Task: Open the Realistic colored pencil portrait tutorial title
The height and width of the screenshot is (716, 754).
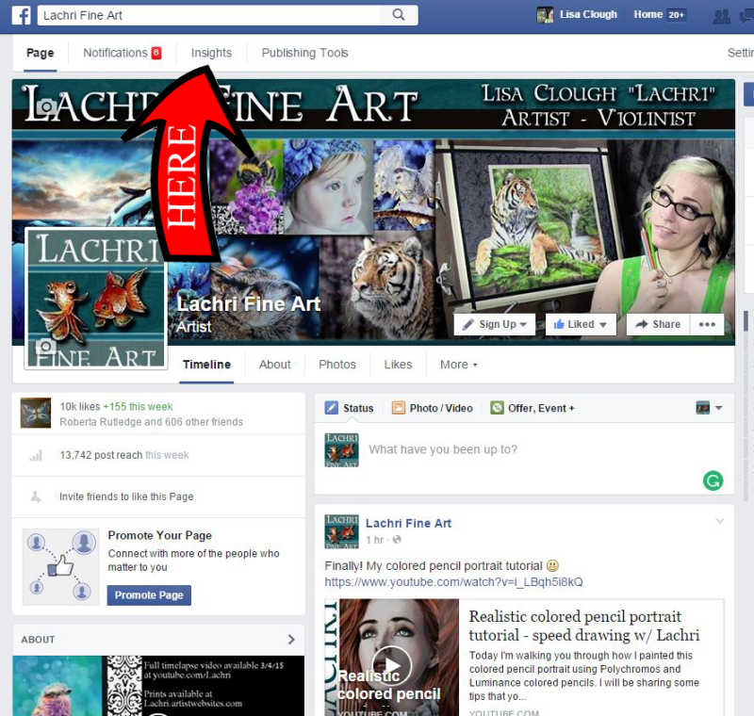Action: pos(584,626)
